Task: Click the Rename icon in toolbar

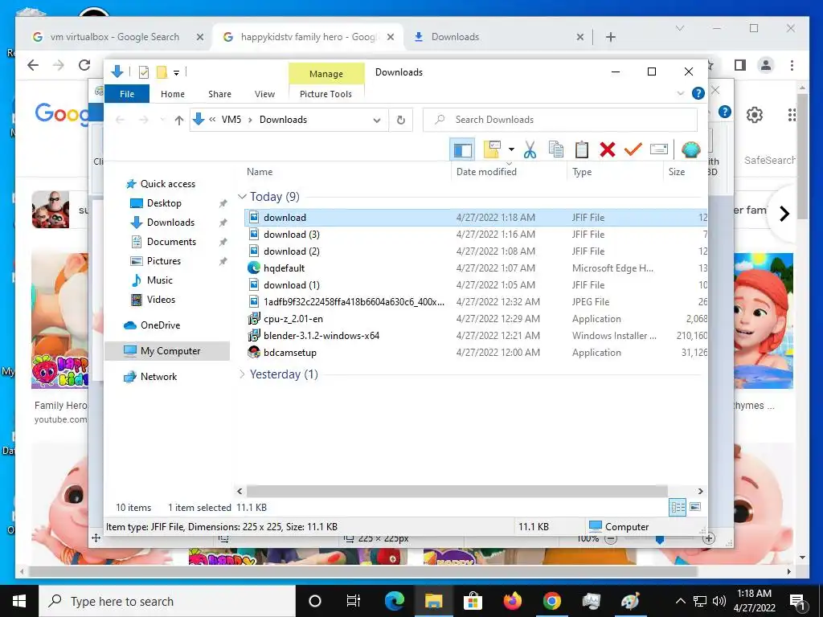Action: 659,149
